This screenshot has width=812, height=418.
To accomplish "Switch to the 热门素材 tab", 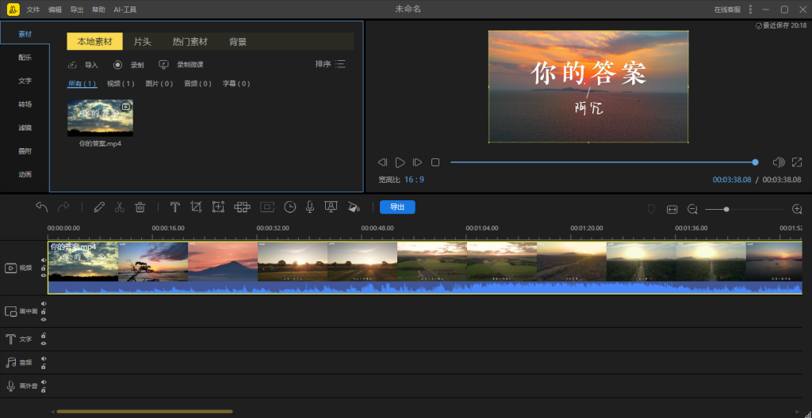I will click(190, 42).
